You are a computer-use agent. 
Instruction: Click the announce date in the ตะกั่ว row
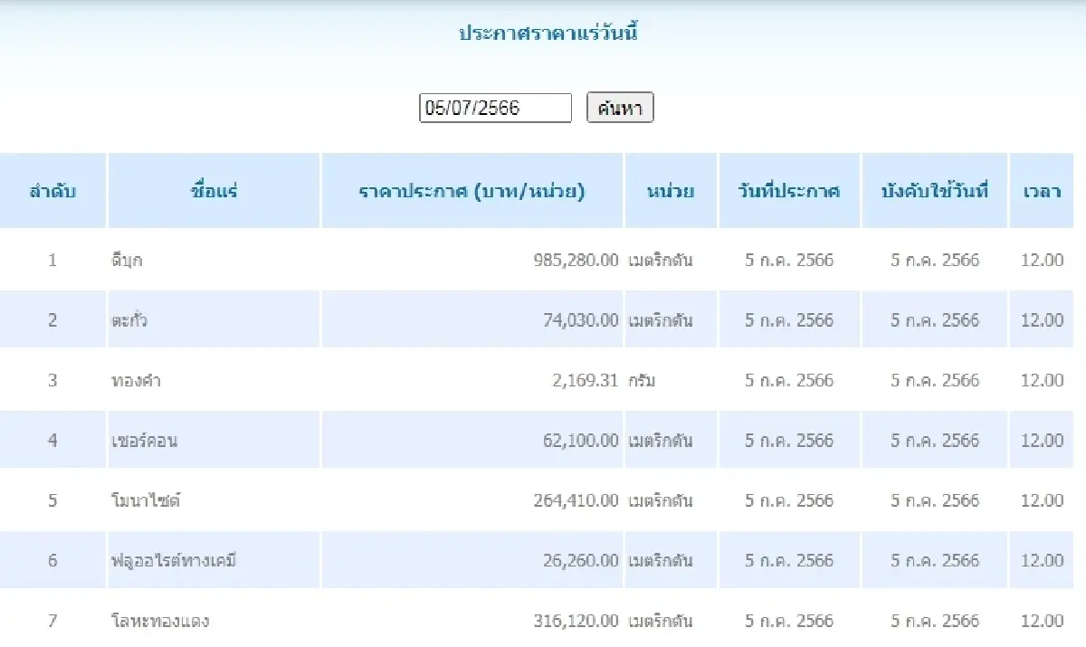[x=789, y=320]
